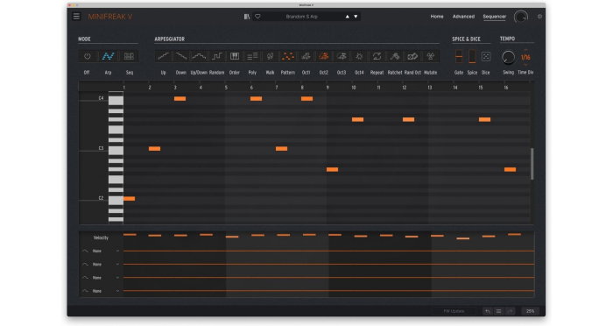Go to next preset with down arrow

(356, 17)
